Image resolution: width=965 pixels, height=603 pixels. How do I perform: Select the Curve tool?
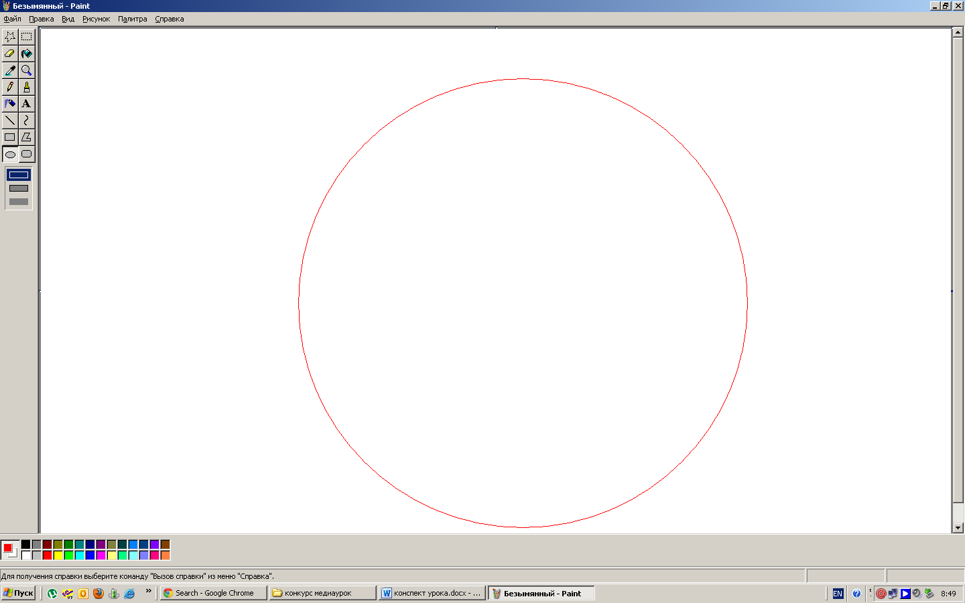[x=26, y=121]
